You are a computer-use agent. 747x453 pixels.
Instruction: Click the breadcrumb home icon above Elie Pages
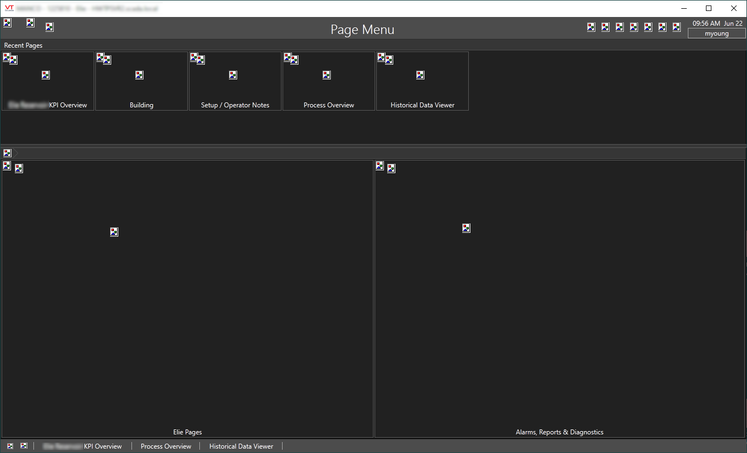tap(7, 153)
